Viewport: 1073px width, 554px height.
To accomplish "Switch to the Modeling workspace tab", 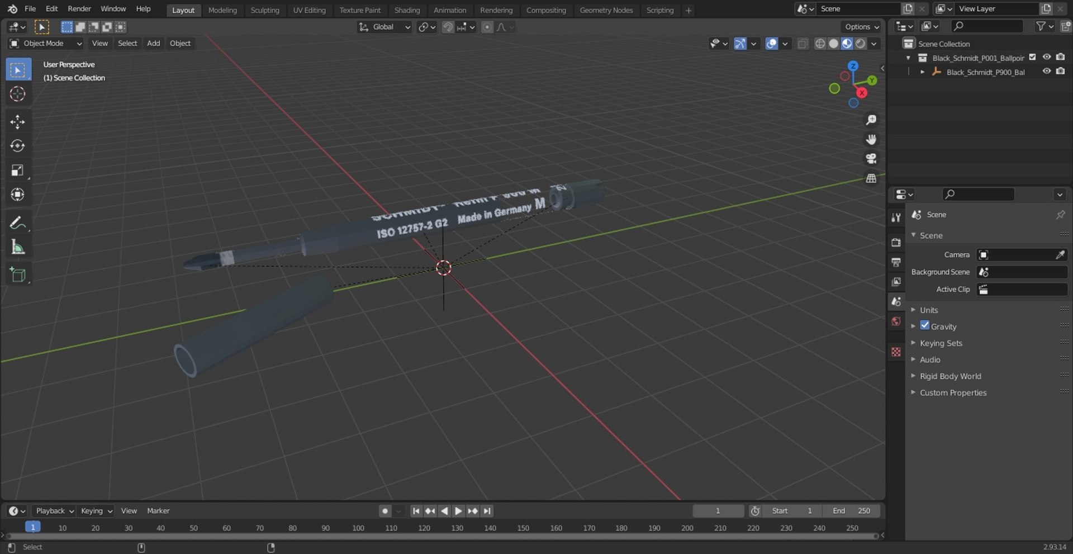I will coord(222,10).
